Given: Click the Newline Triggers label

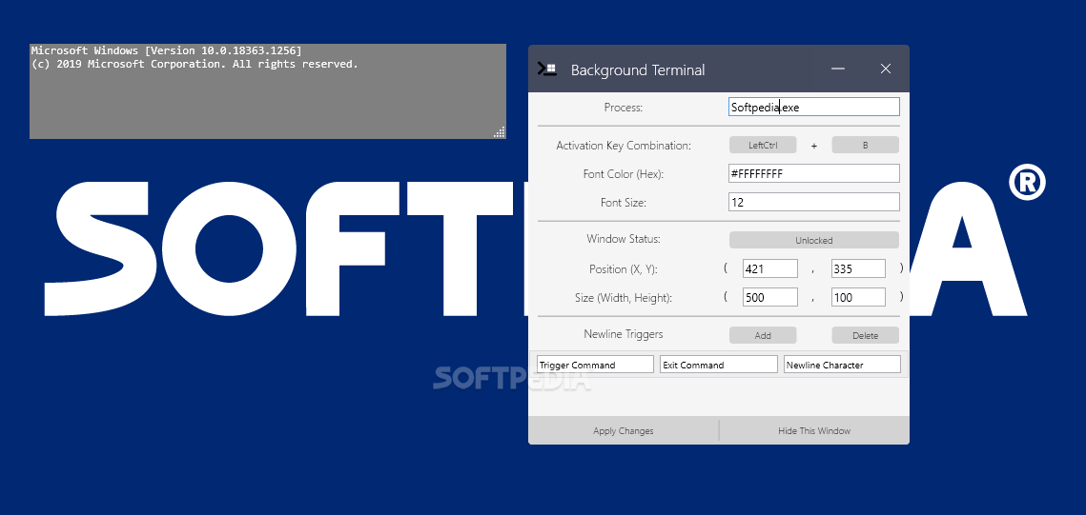Looking at the screenshot, I should pos(624,334).
